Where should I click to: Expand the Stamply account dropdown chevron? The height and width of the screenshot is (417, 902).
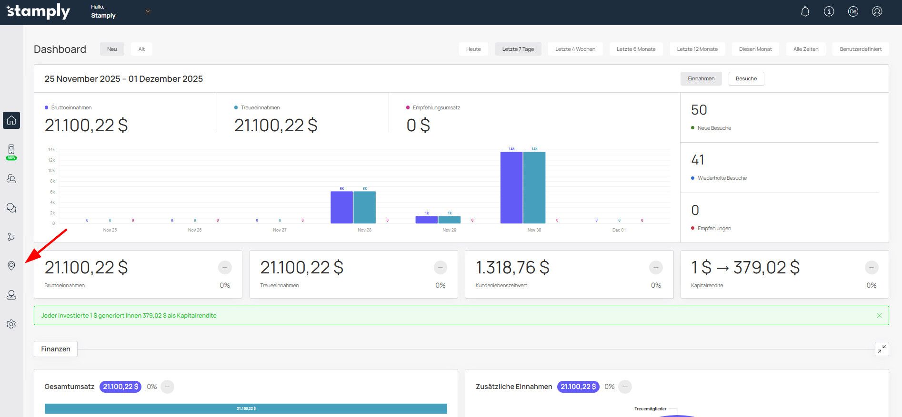148,11
